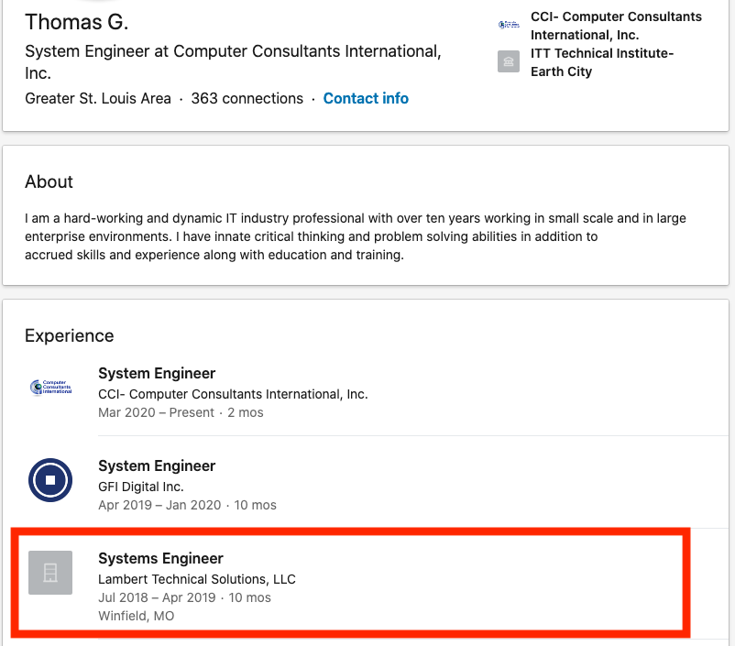The height and width of the screenshot is (646, 735).
Task: Click the Experience section heading
Action: (x=70, y=335)
